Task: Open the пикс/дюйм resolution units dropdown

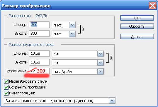Action: [78, 71]
